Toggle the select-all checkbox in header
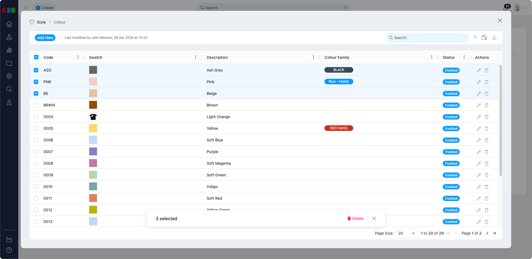This screenshot has width=532, height=259. click(36, 57)
